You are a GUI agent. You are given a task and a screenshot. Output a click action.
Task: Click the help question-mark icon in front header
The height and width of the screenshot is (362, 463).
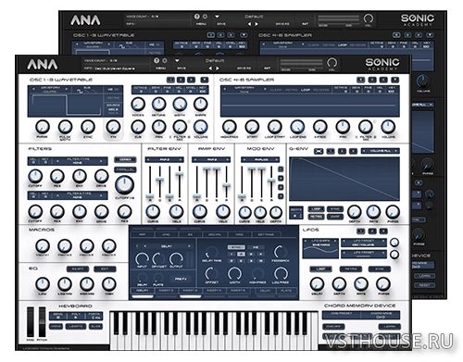coord(156,61)
